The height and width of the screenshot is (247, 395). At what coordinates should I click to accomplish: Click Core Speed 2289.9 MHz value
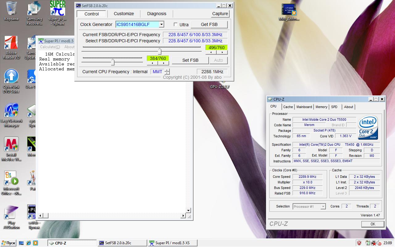coord(307,177)
